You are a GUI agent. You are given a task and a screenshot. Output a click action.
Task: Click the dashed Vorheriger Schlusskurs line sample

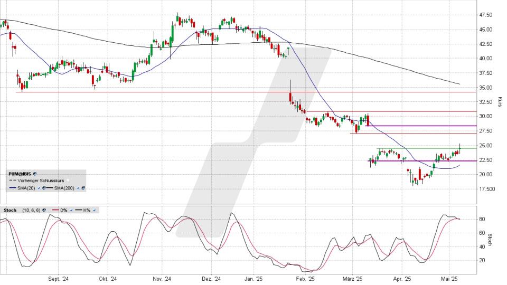pyautogui.click(x=13, y=180)
